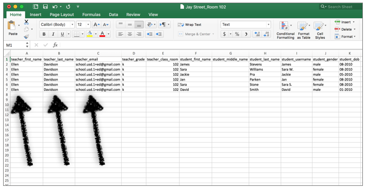Align text to top
366x189 pixels.
coord(121,24)
